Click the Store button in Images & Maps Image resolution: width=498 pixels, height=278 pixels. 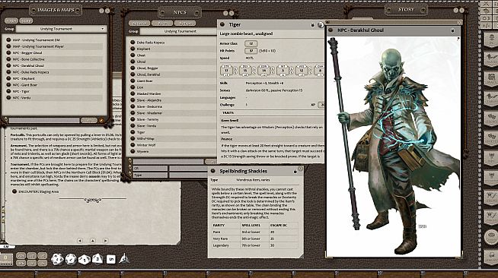pos(26,21)
